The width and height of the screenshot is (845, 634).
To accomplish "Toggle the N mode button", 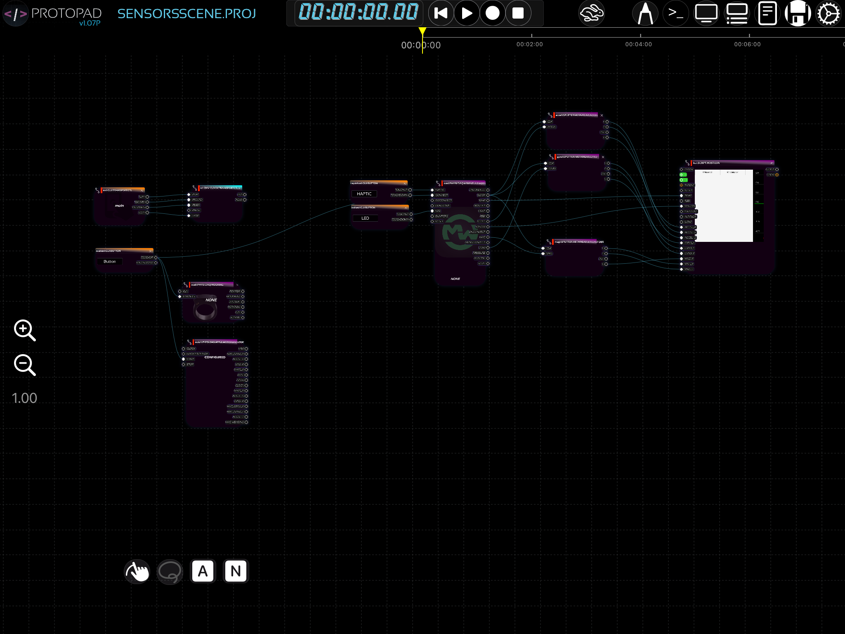I will tap(236, 571).
